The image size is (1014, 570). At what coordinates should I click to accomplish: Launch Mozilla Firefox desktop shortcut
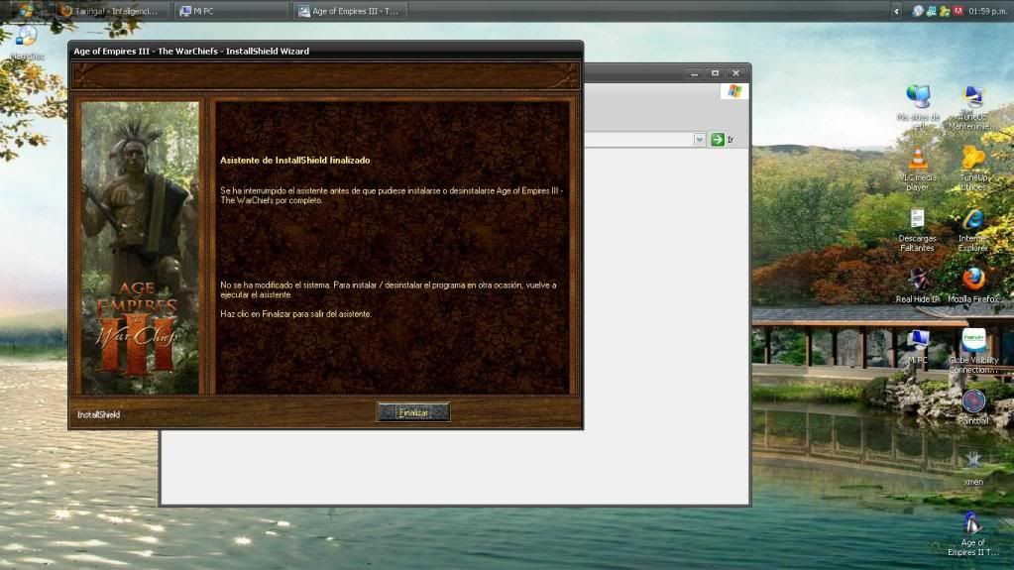pyautogui.click(x=972, y=285)
